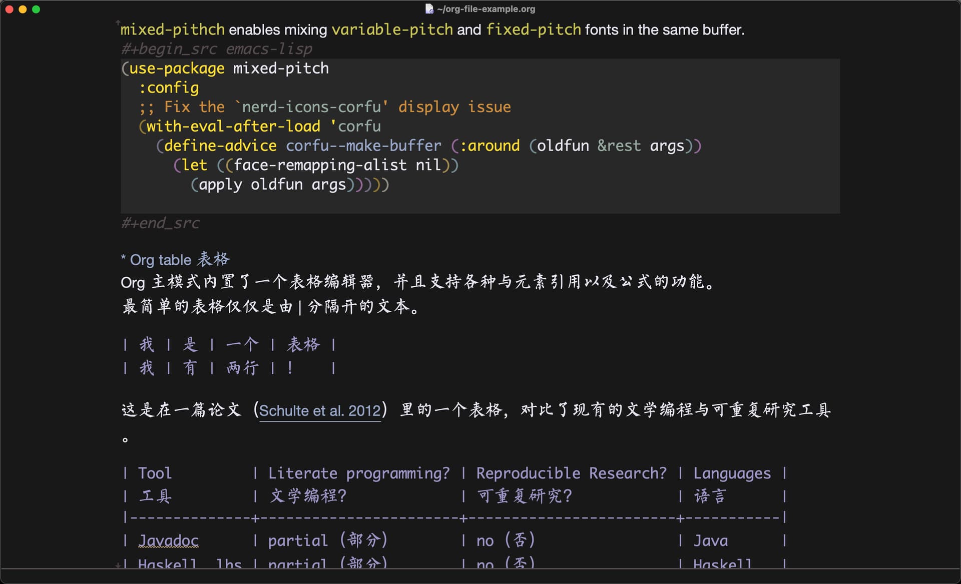Screen dimensions: 961x584
Task: Click the org file icon in title bar
Action: pos(429,9)
